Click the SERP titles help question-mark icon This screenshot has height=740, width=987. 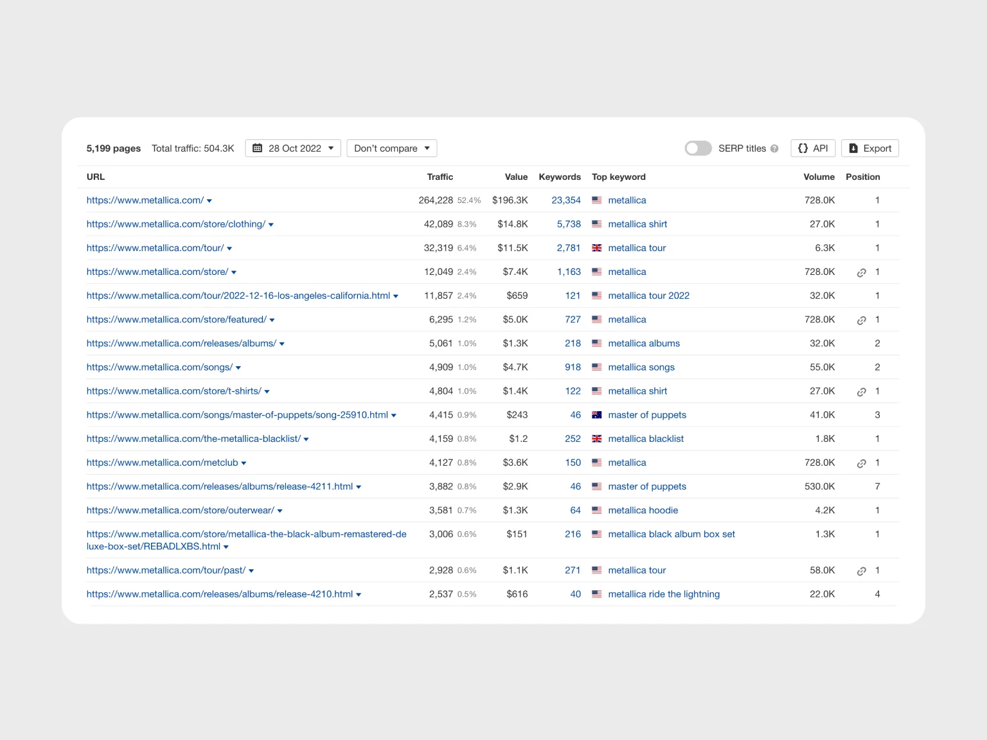tap(774, 148)
